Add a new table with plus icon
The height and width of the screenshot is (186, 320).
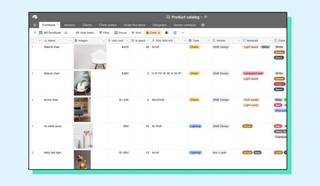pos(203,25)
